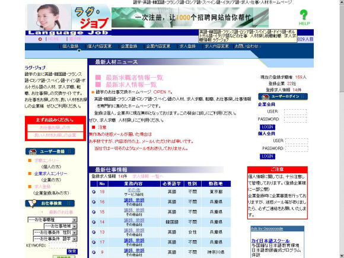This screenshot has height=258, width=344.
Task: Click the 検索 search button
Action: pyautogui.click(x=72, y=251)
